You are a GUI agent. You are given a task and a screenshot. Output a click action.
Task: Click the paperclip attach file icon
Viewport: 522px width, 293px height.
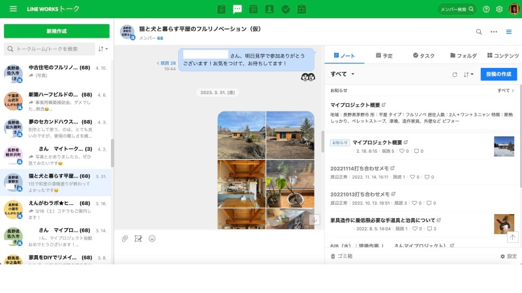point(125,239)
